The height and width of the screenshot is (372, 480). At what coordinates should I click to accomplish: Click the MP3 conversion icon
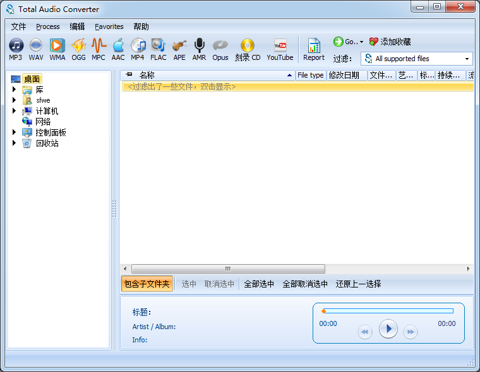tap(16, 49)
